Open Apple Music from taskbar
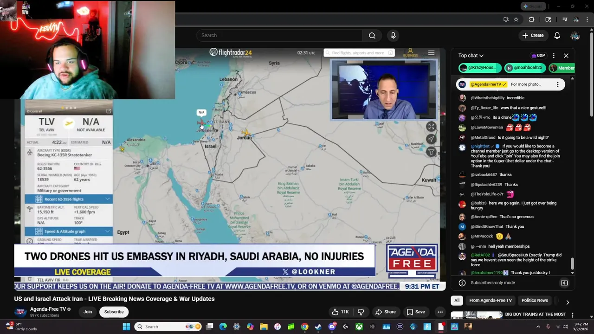This screenshot has width=594, height=334. click(x=278, y=327)
